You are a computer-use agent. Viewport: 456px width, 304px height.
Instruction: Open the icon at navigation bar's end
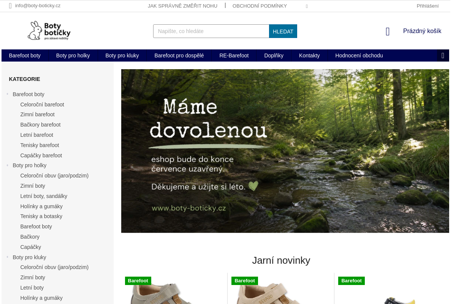[443, 55]
